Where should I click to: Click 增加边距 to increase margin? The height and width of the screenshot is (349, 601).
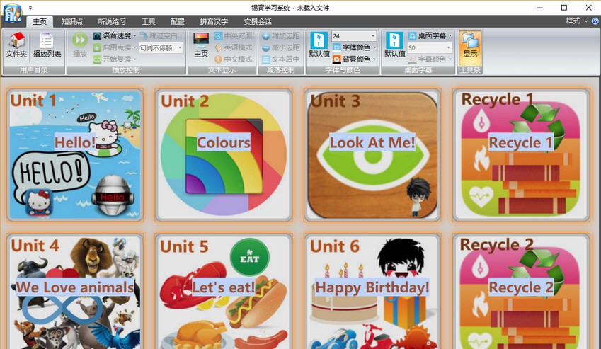pos(280,35)
